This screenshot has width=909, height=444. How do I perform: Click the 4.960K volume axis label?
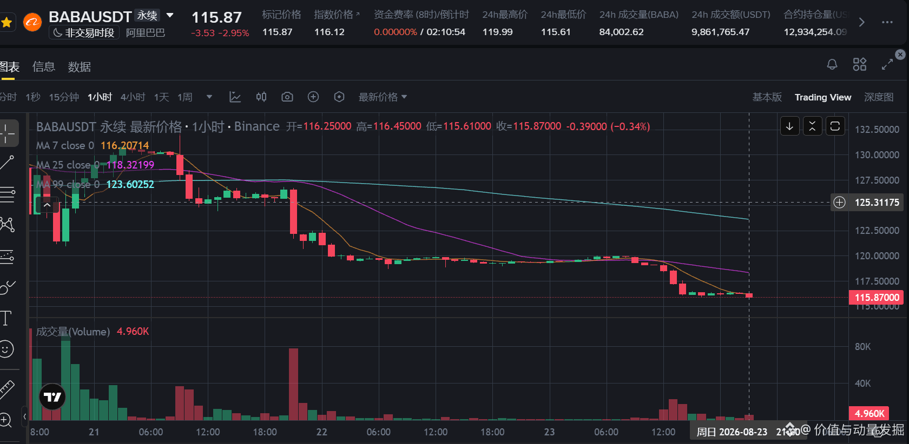(869, 413)
